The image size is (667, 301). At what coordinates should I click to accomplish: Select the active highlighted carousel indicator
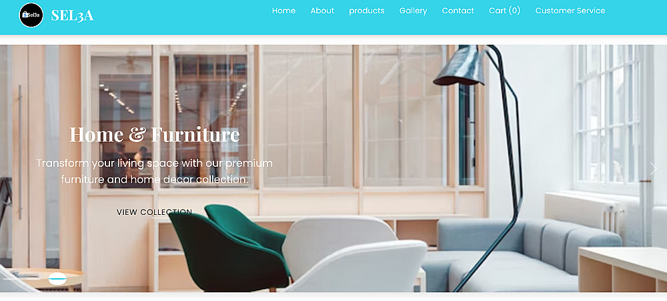click(57, 279)
